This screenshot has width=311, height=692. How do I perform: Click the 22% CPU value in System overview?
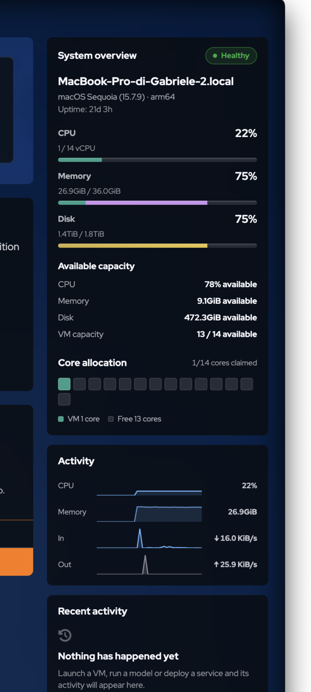click(x=246, y=133)
